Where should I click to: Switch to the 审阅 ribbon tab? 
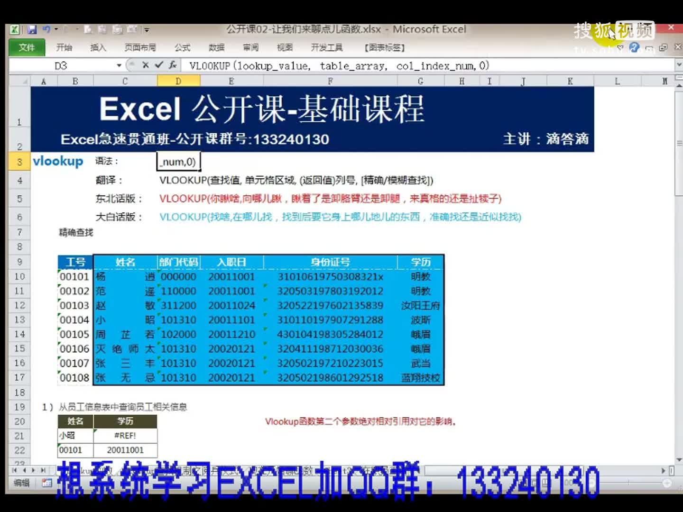click(x=250, y=47)
